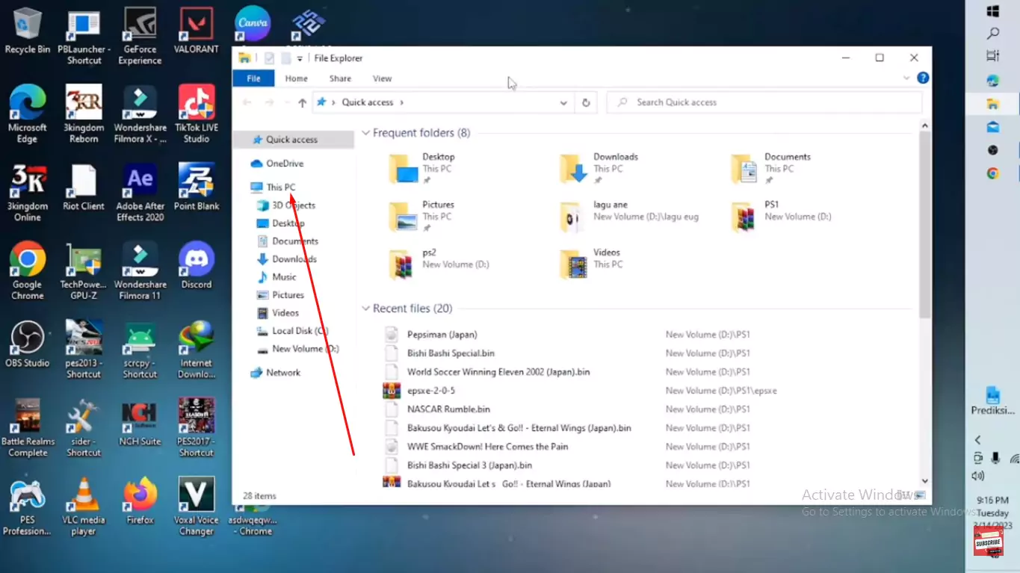Viewport: 1020px width, 573px height.
Task: Refresh the Quick access location
Action: point(586,102)
